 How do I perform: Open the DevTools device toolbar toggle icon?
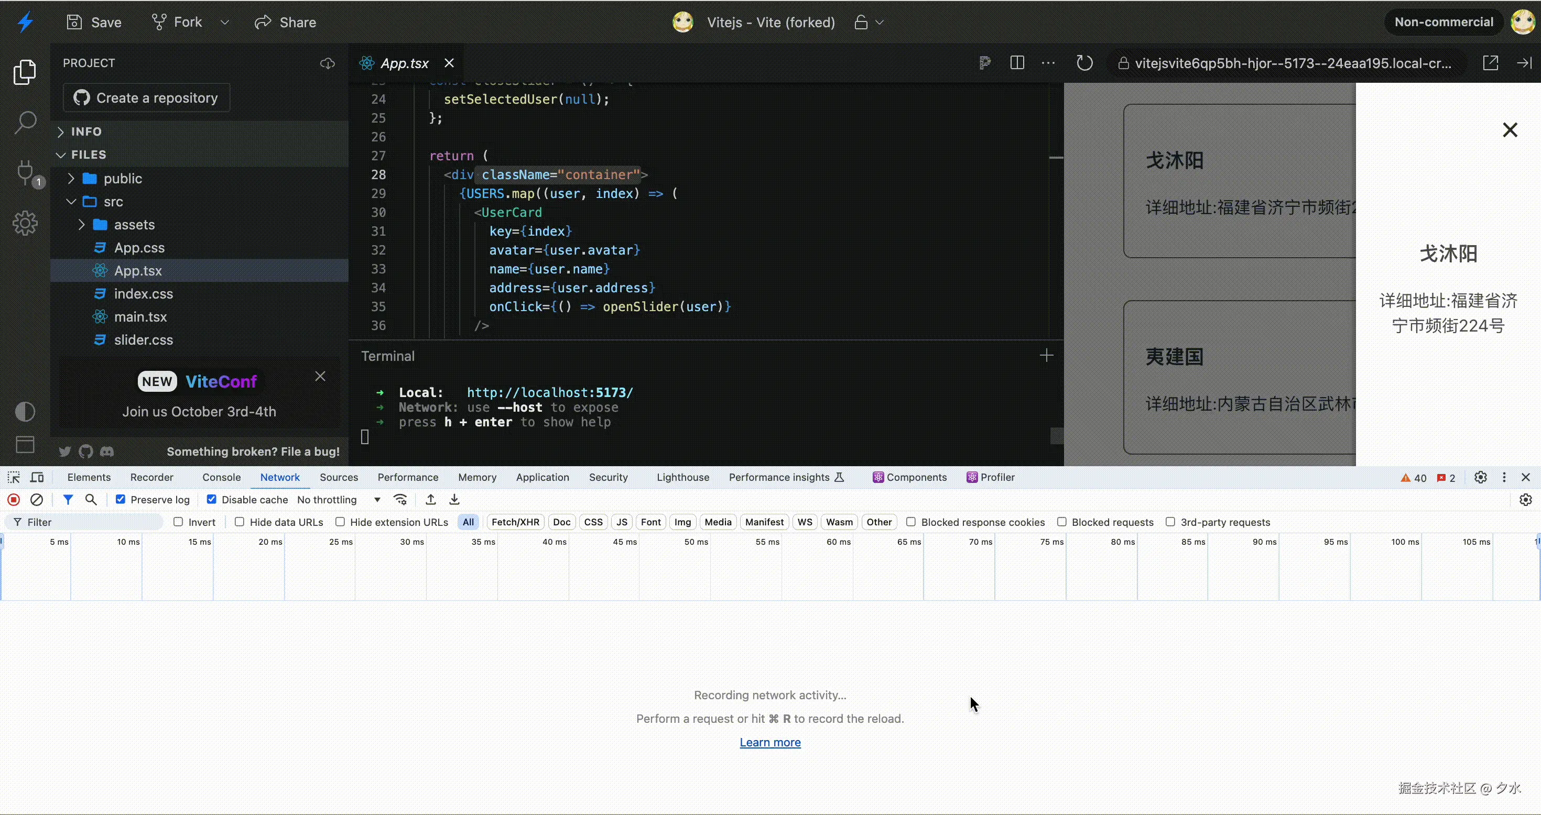[x=37, y=477]
